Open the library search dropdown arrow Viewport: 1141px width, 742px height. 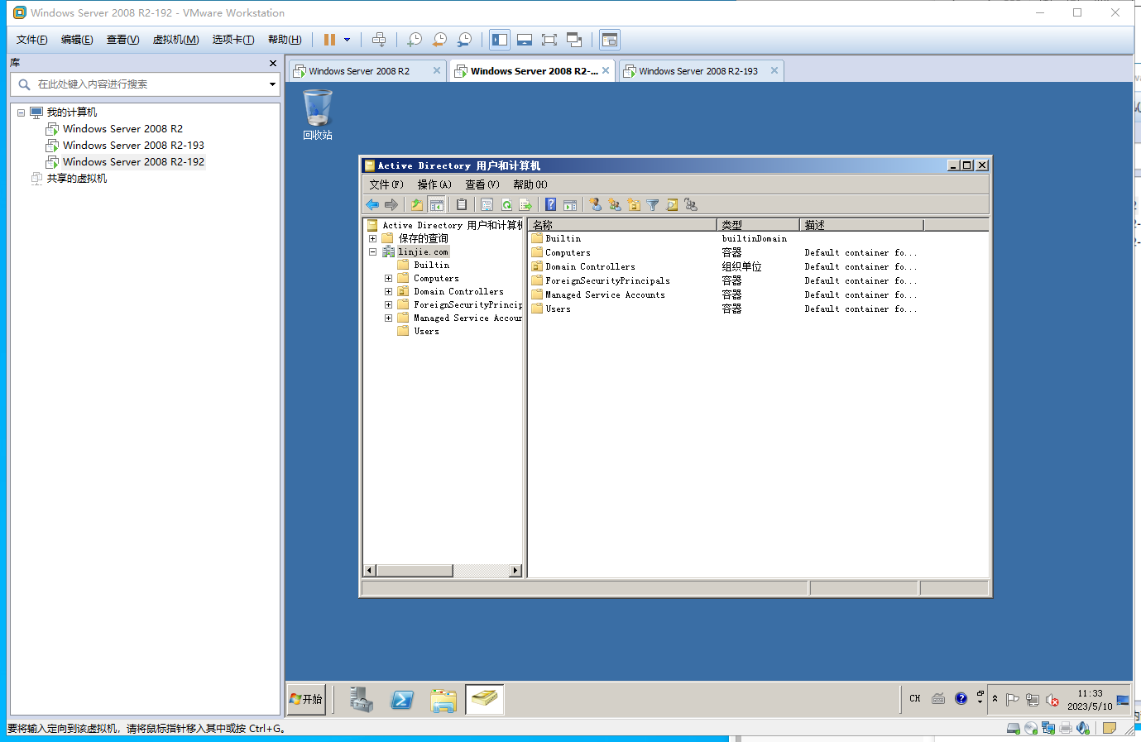click(272, 84)
